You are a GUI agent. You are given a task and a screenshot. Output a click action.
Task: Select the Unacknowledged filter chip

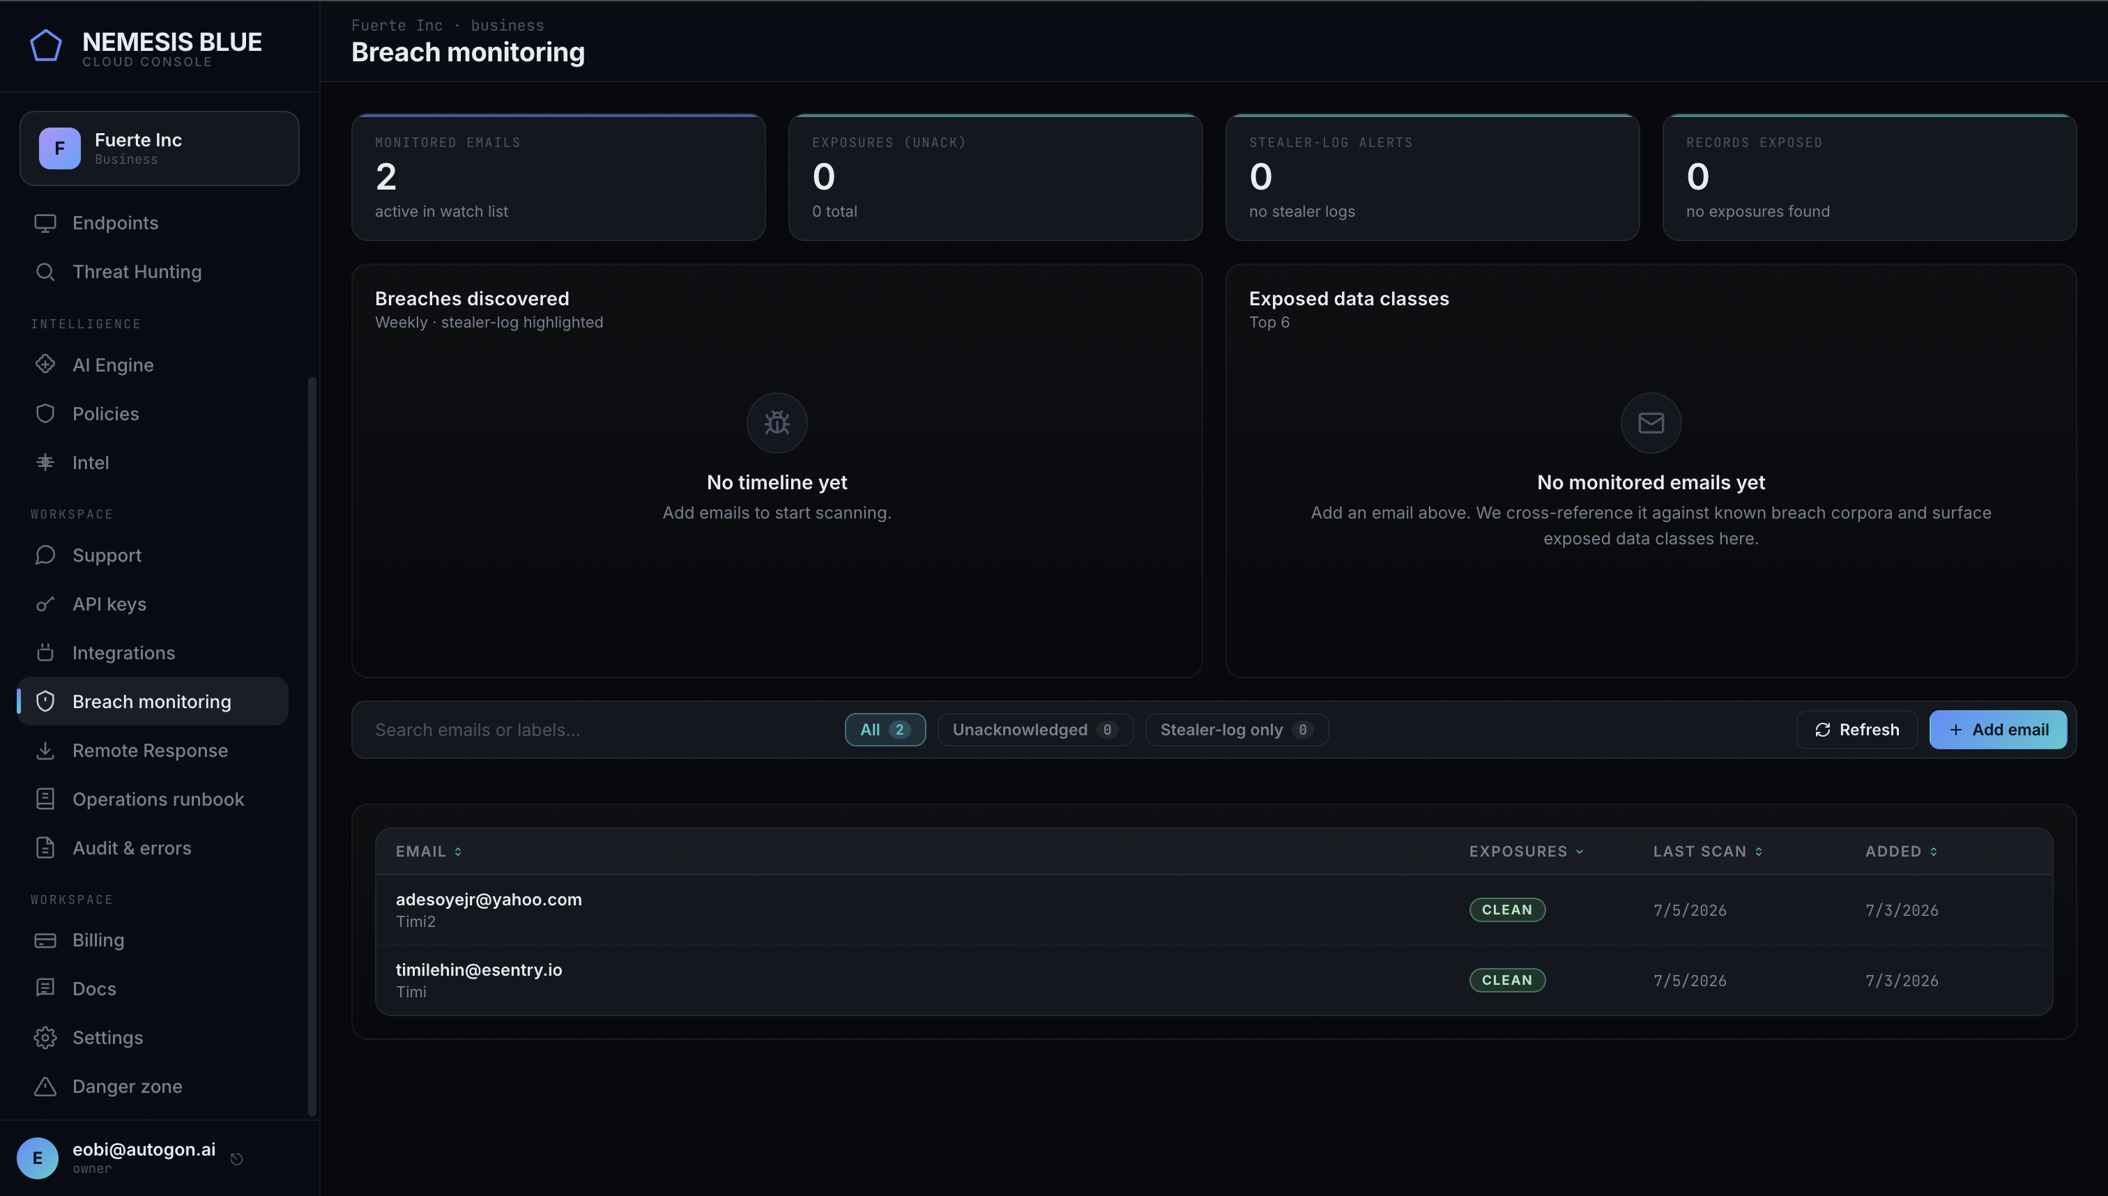pos(1035,730)
